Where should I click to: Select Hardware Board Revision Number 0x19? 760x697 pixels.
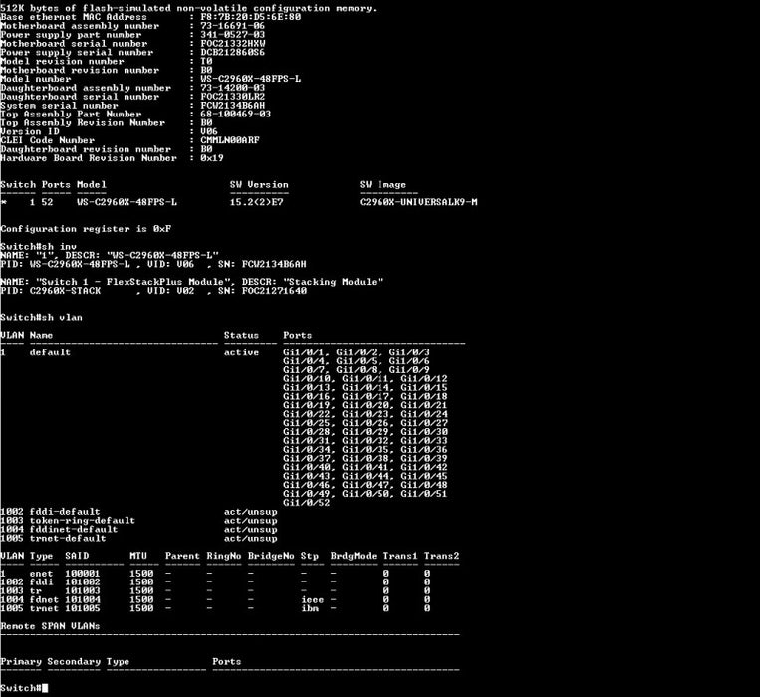click(212, 158)
